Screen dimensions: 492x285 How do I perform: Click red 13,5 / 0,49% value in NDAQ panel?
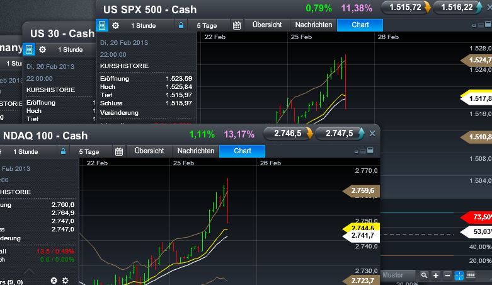(55, 252)
